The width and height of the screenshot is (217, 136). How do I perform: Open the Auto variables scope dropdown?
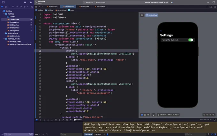[37, 134]
